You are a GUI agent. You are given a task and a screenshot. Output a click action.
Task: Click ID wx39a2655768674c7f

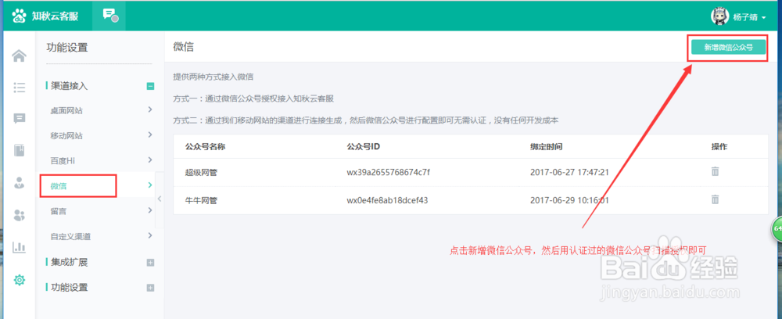click(389, 173)
